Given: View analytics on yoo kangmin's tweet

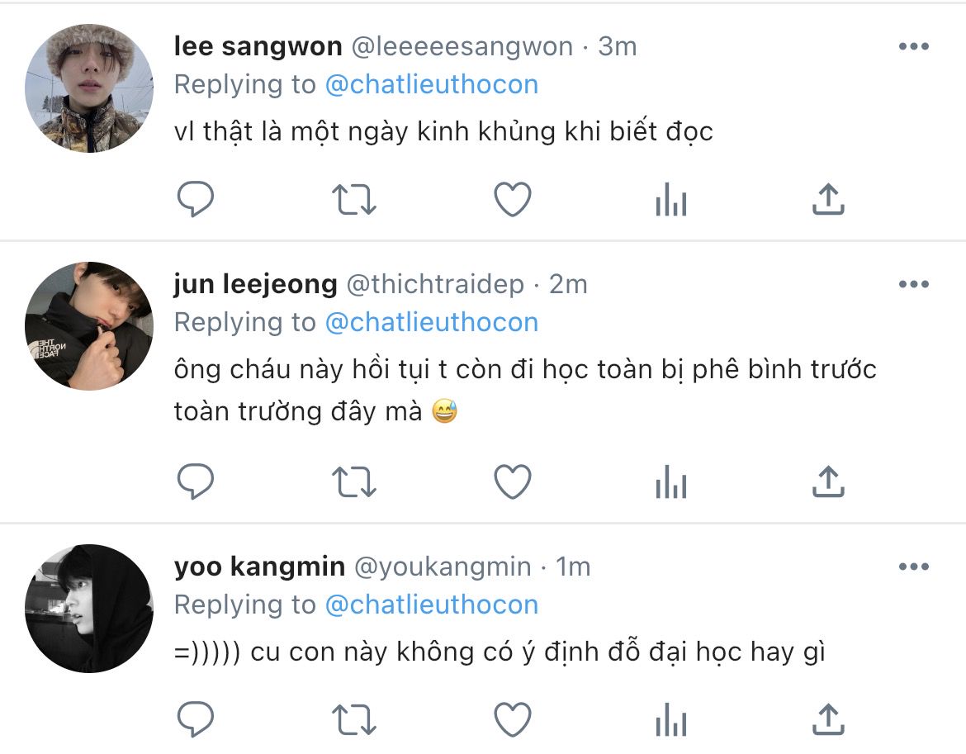Looking at the screenshot, I should (670, 719).
